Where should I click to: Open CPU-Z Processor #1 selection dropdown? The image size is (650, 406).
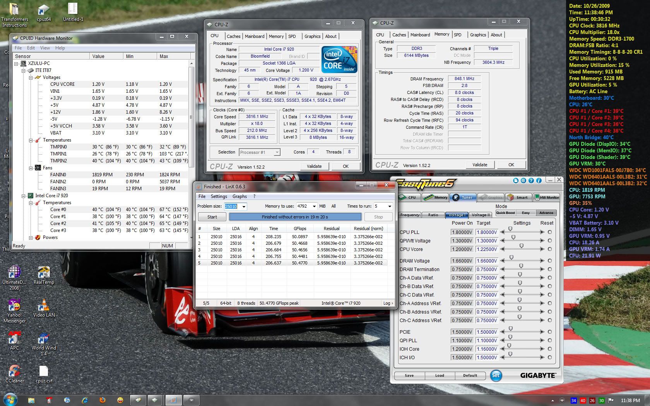[x=277, y=152]
